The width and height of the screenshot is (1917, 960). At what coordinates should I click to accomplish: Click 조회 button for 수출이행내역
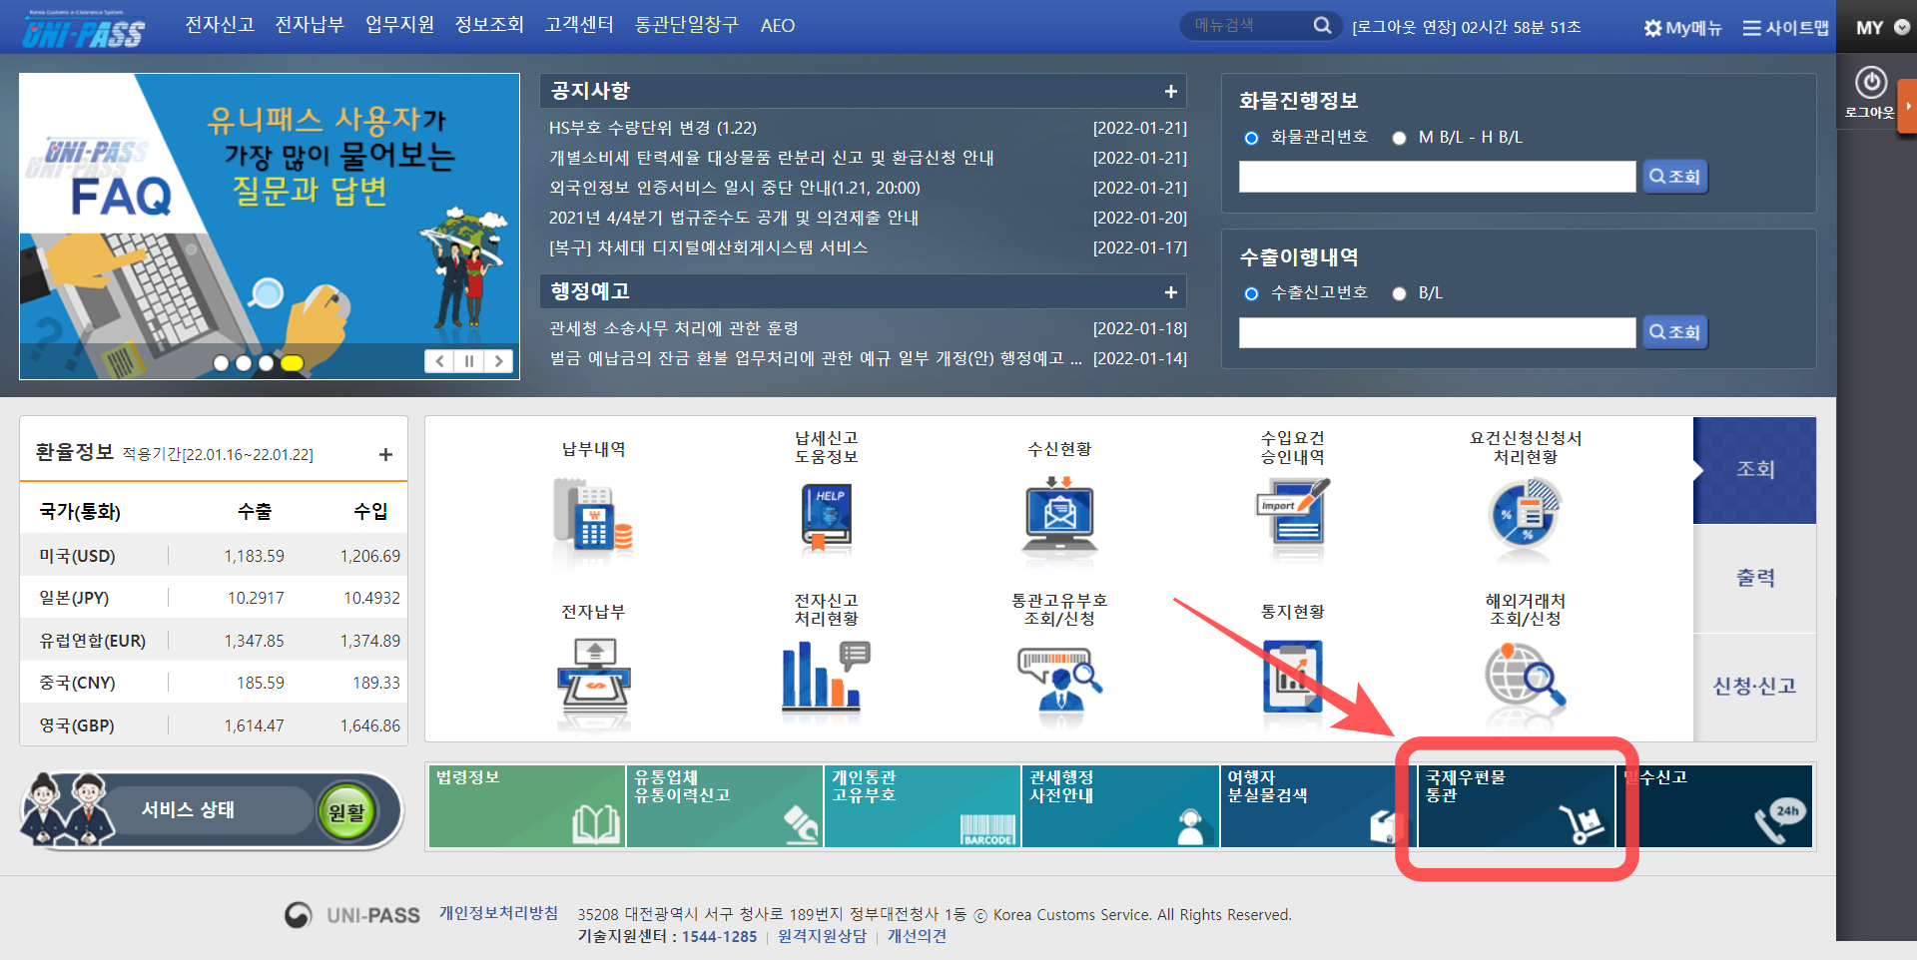pos(1675,332)
